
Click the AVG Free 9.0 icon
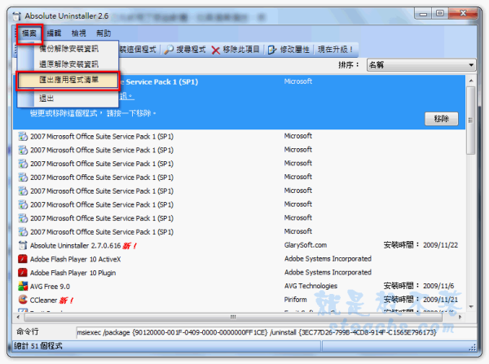[x=23, y=287]
